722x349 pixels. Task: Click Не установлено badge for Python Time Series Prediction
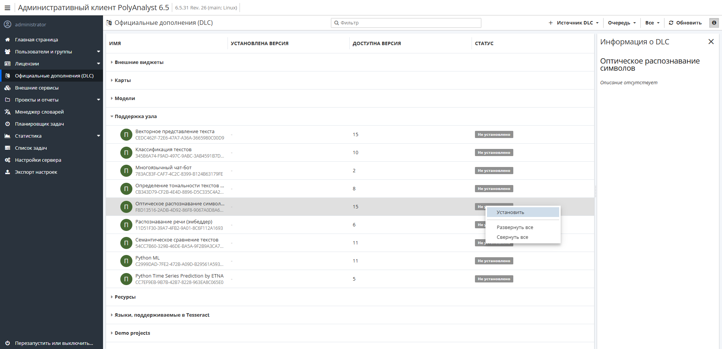click(494, 279)
